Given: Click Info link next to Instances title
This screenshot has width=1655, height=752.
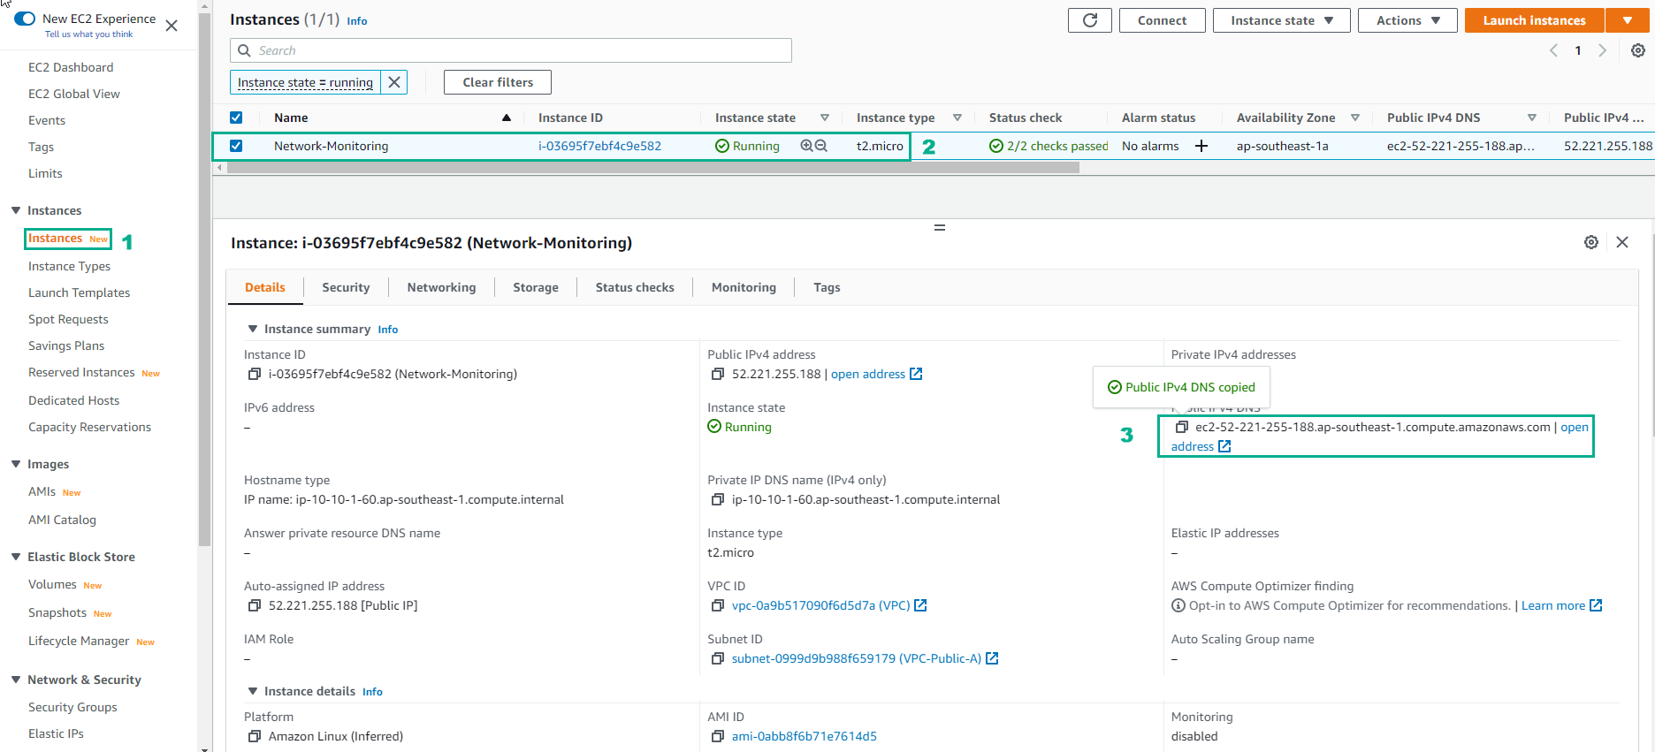Looking at the screenshot, I should pyautogui.click(x=356, y=21).
